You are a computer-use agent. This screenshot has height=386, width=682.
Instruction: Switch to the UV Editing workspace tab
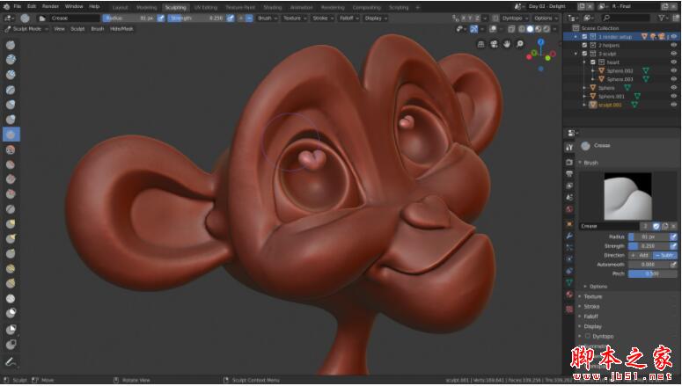(x=204, y=6)
